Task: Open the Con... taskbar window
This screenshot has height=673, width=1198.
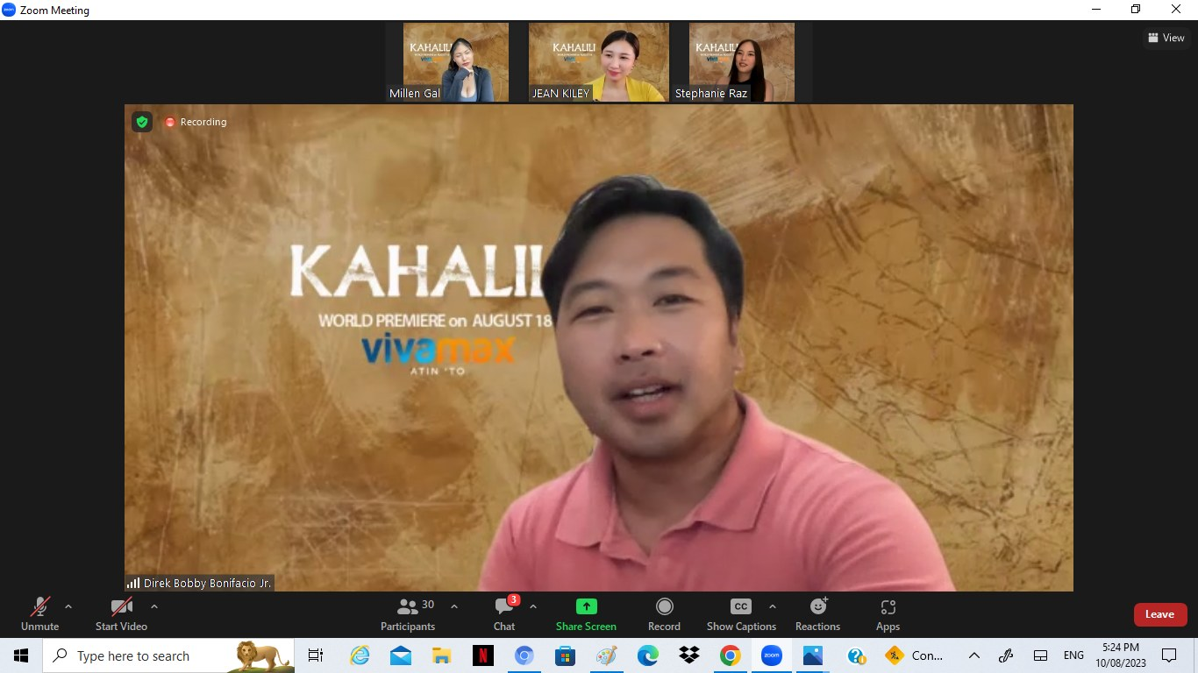Action: click(915, 655)
